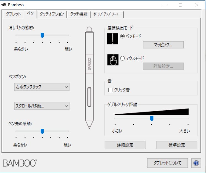Switch to the ペン tab
206x173 pixels.
click(30, 14)
